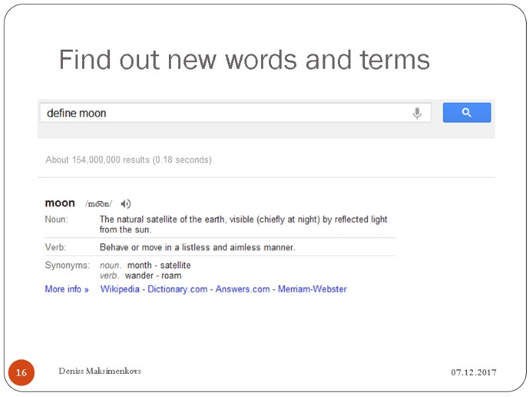This screenshot has height=397, width=530.
Task: Select the "satellite" synonym
Action: coord(176,265)
